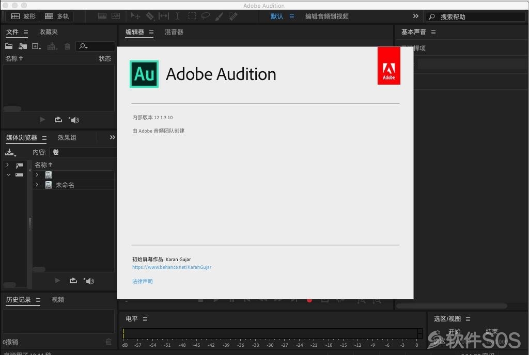Open the 电平 panel menu

tap(145, 319)
